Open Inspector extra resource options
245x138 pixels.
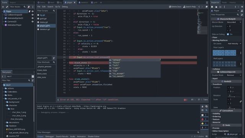(224, 7)
